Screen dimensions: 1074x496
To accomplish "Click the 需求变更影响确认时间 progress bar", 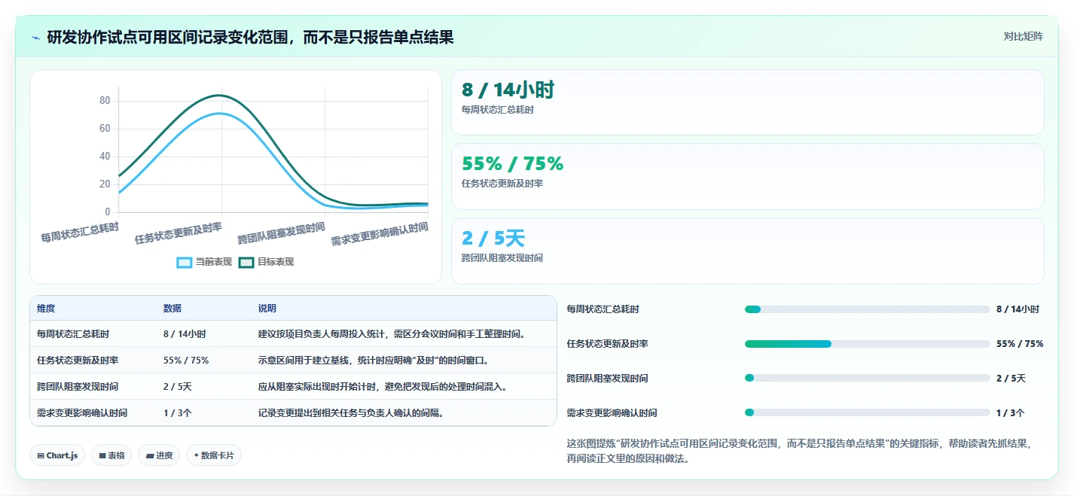I will 867,412.
